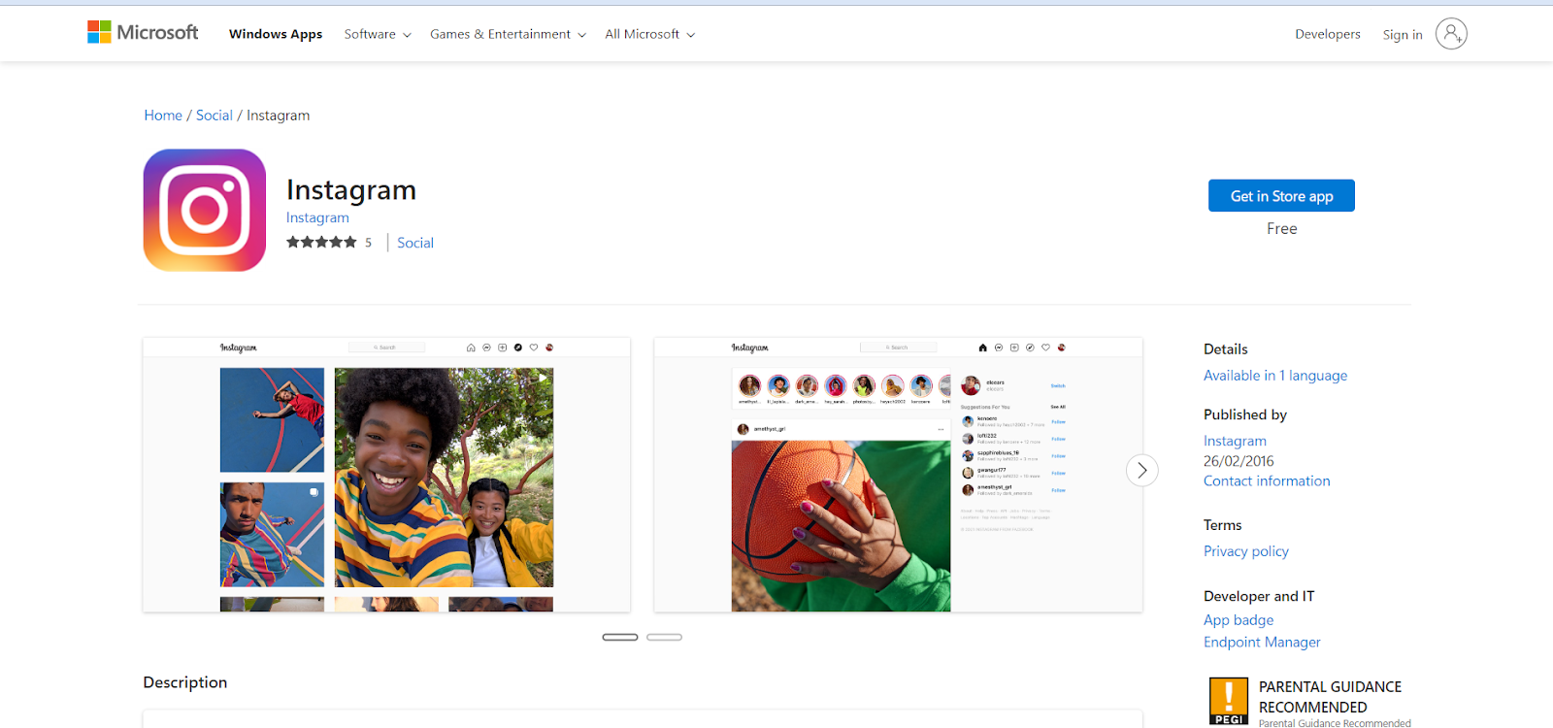The image size is (1553, 728).
Task: Click the five-star rating
Action: tap(321, 243)
